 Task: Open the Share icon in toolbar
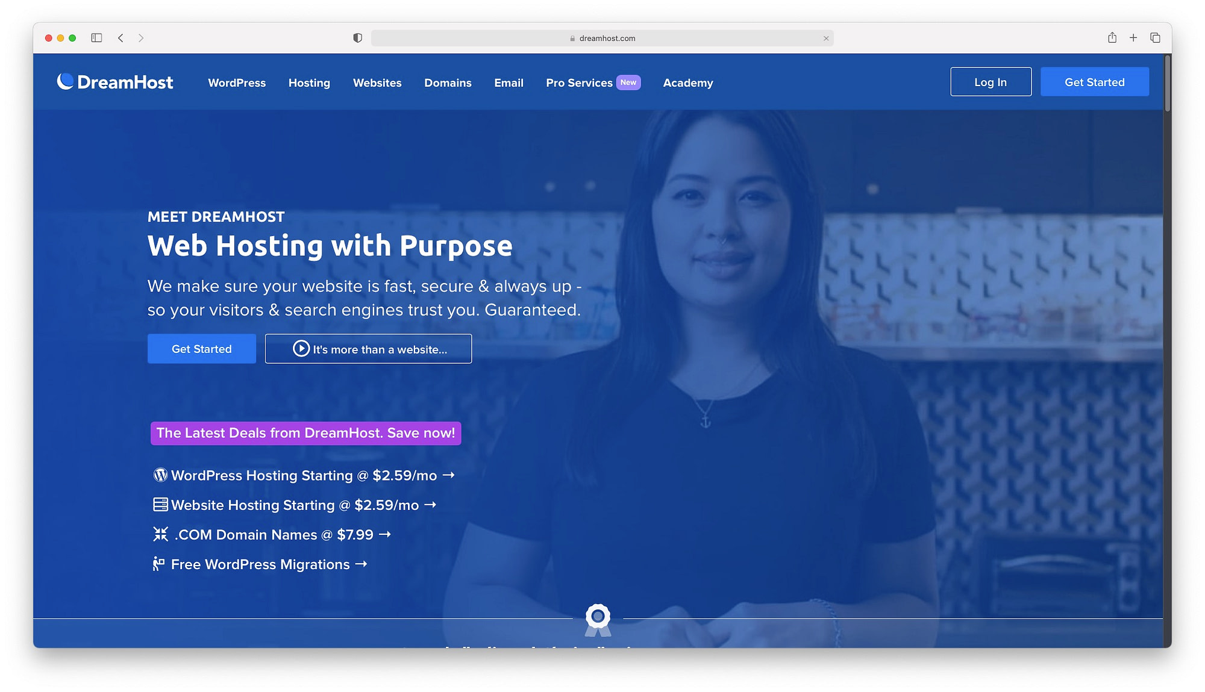coord(1112,37)
